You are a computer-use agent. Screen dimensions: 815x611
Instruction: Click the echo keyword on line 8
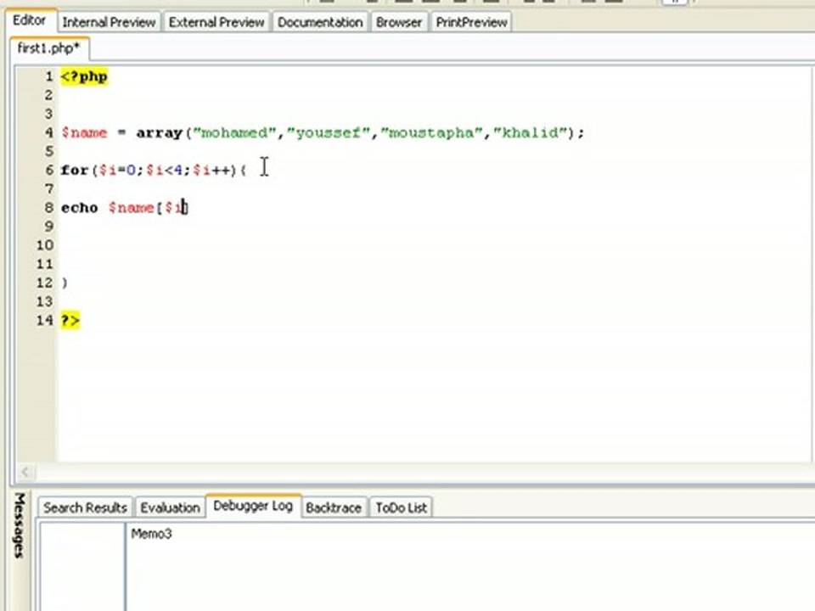tap(80, 208)
